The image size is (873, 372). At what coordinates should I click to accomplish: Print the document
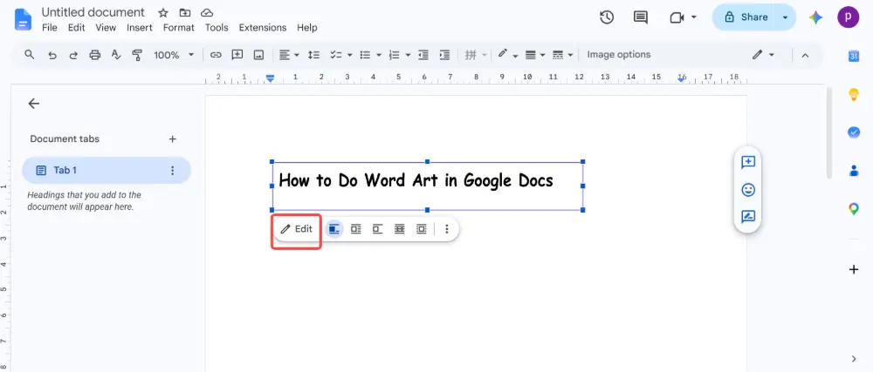click(94, 55)
